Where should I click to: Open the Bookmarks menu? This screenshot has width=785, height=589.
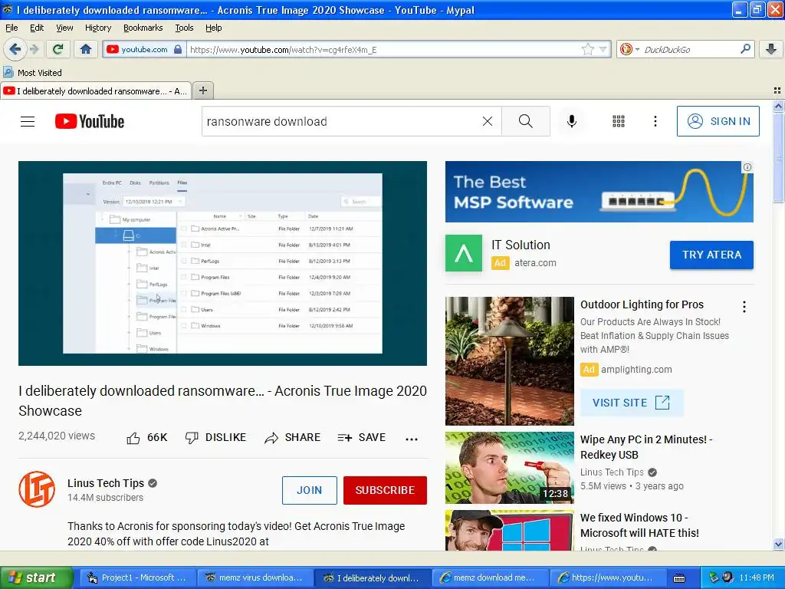tap(143, 28)
